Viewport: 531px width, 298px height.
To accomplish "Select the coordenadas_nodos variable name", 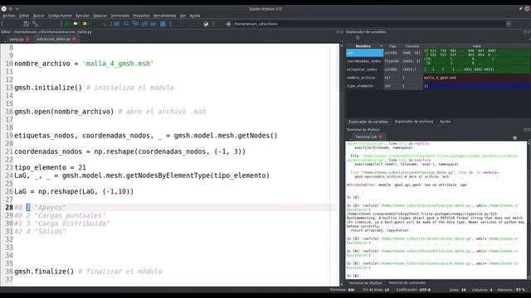I will pos(363,61).
